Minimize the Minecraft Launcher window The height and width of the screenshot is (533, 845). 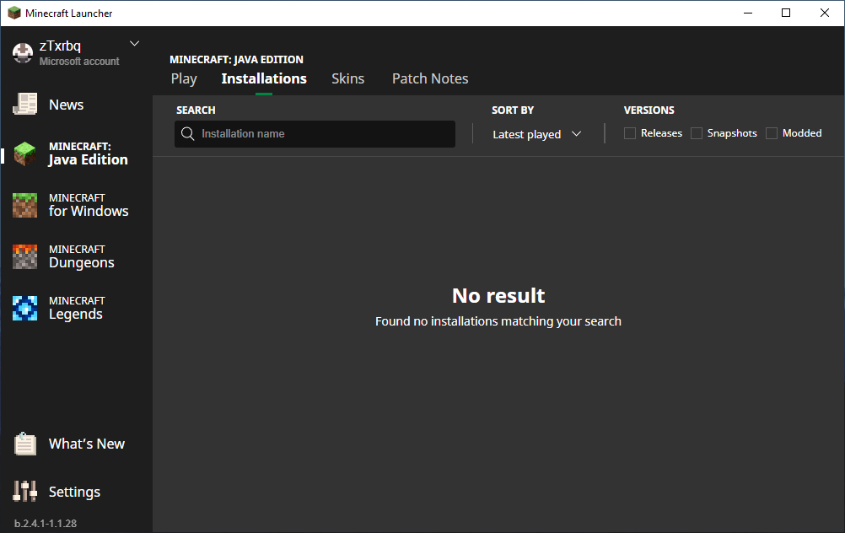[x=748, y=13]
